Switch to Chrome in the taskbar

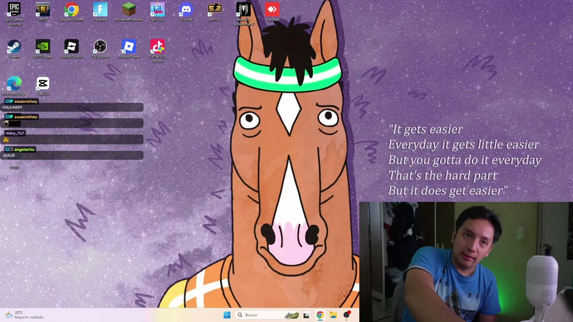click(x=320, y=315)
